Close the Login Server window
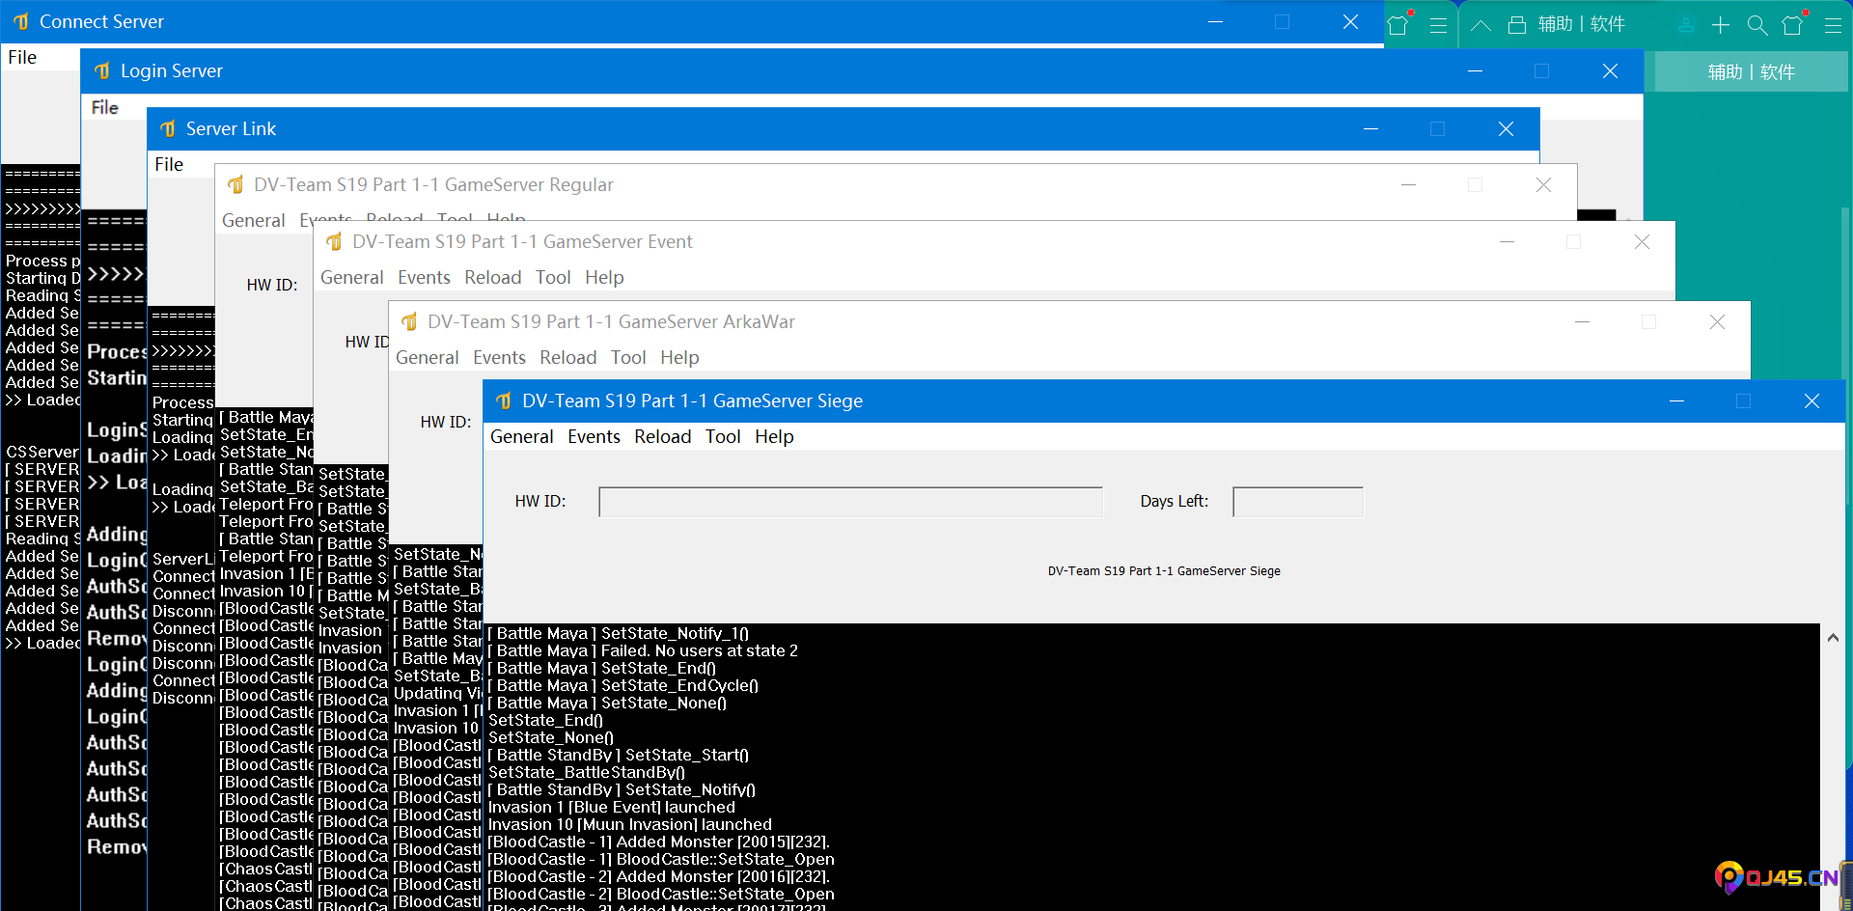Image resolution: width=1853 pixels, height=911 pixels. coord(1610,70)
